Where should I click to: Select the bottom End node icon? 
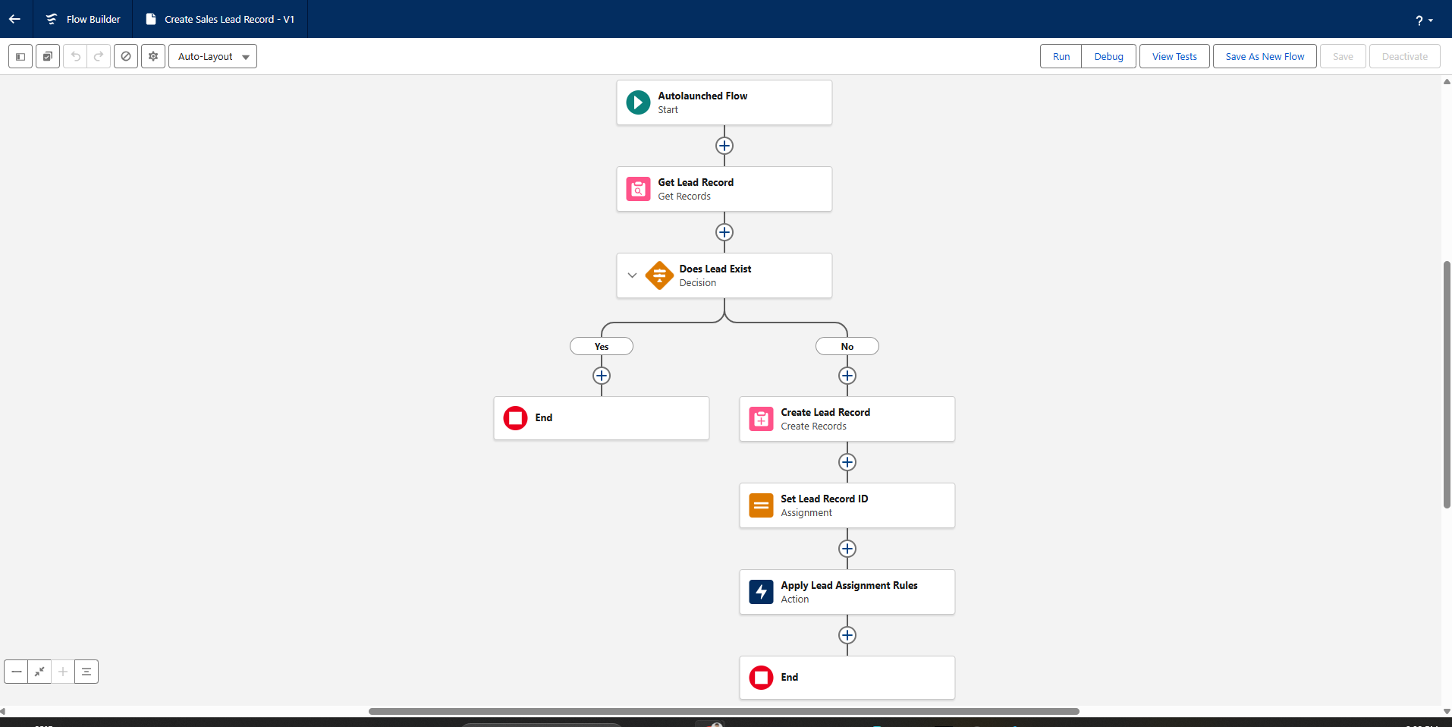tap(761, 678)
